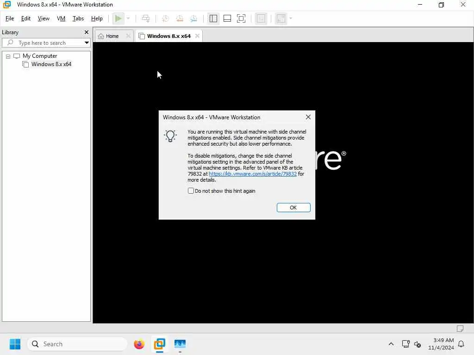Open the power options dropdown arrow
Viewport: 474px width, 355px height.
point(128,18)
